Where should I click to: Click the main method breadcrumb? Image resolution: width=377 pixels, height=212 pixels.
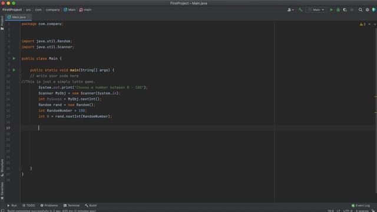85,10
